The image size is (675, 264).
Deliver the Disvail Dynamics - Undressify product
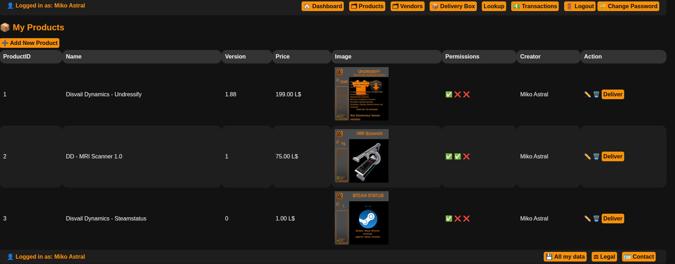613,95
